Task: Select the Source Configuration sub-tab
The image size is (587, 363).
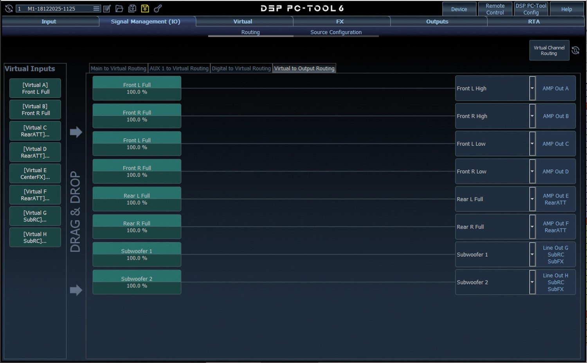Action: point(336,32)
